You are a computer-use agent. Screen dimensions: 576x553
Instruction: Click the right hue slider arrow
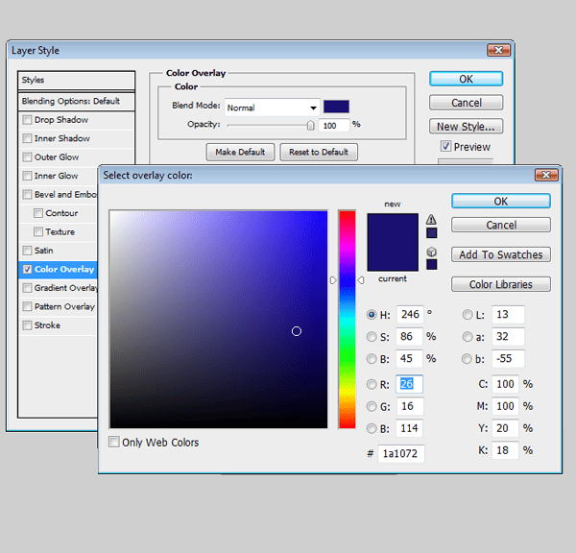[x=361, y=280]
